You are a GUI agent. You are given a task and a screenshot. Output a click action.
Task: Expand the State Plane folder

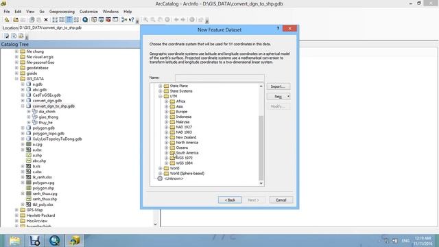click(160, 86)
